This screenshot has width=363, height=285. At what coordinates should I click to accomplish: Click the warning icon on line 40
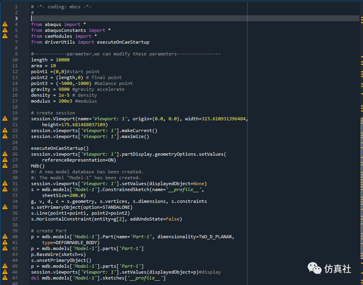click(5, 237)
